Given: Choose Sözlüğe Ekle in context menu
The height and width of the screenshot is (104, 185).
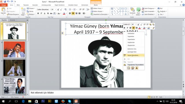Looking at the screenshot, I should coord(134,52).
